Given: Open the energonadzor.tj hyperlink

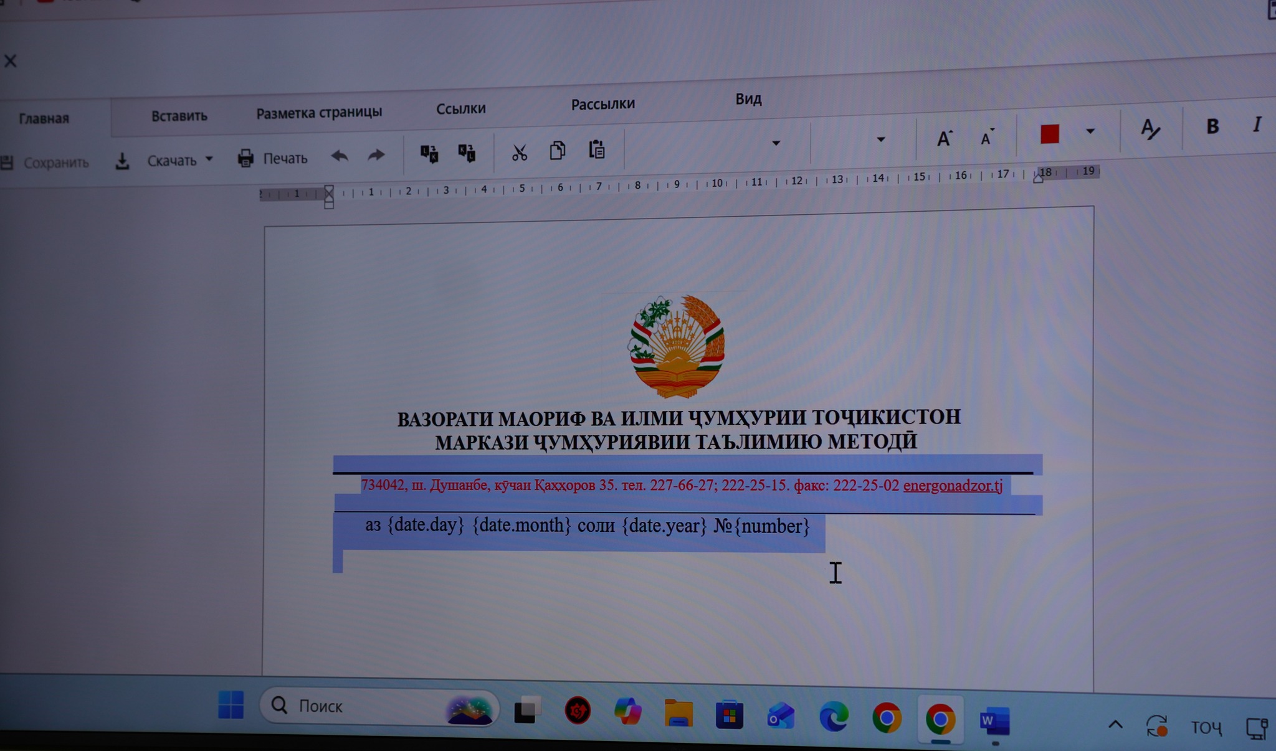Looking at the screenshot, I should pos(952,486).
